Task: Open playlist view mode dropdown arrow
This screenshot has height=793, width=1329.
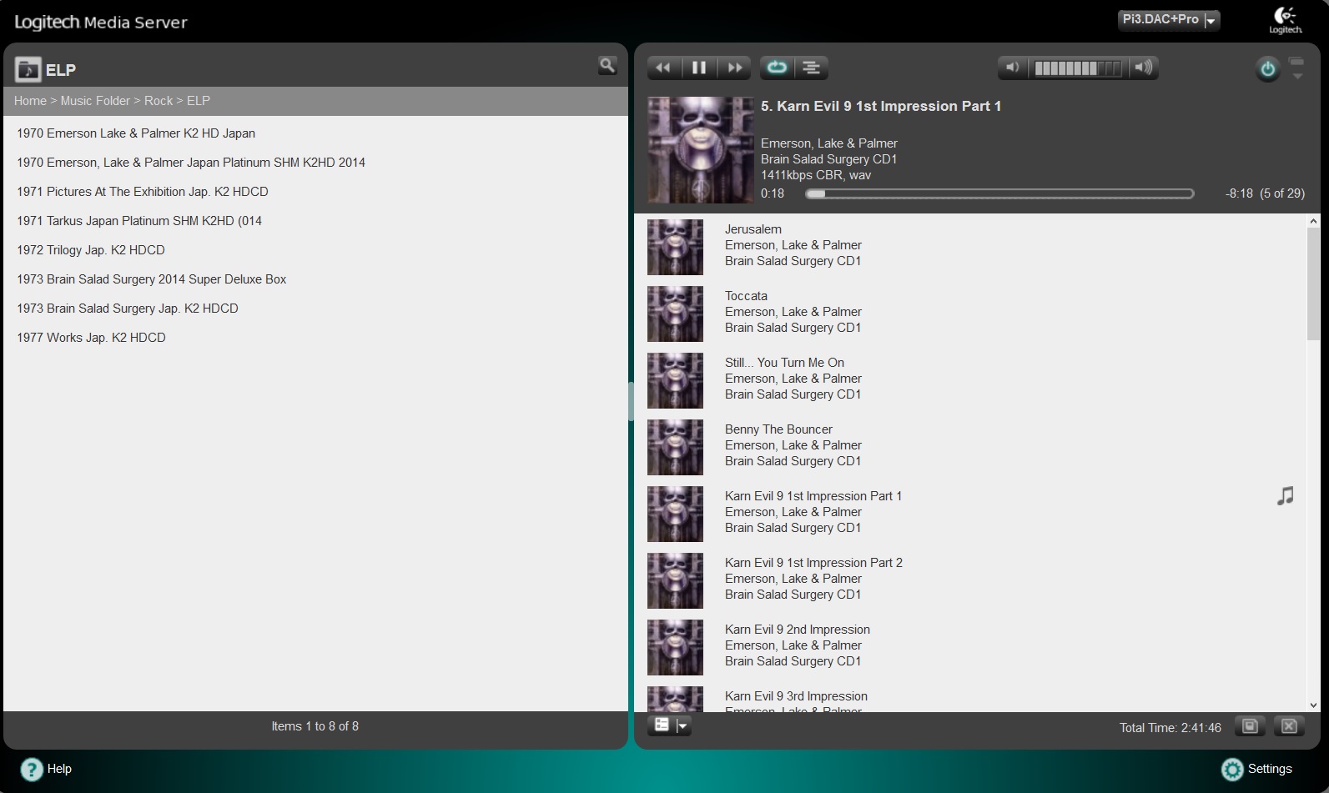Action: [x=682, y=725]
